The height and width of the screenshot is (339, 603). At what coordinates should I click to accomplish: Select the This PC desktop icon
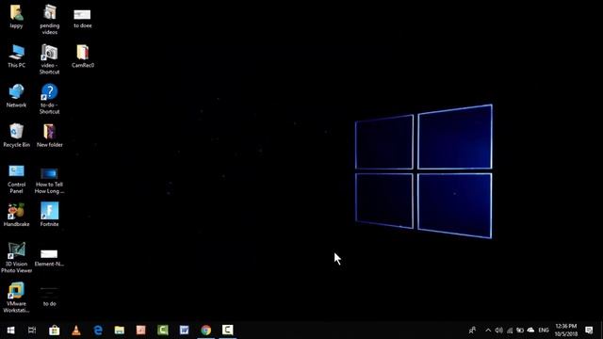pos(17,53)
